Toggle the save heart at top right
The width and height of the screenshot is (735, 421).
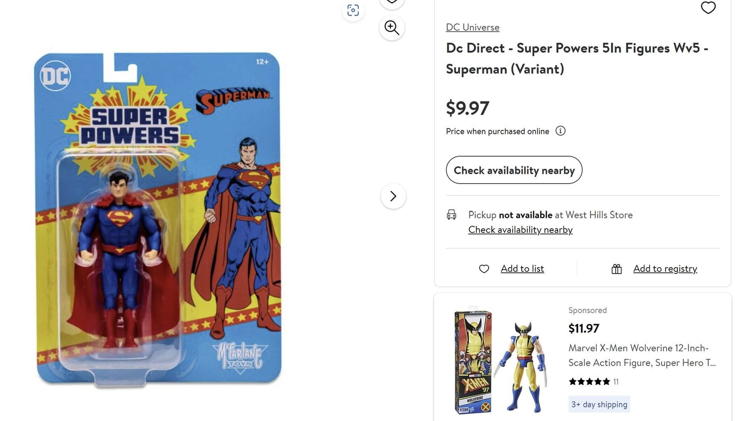(708, 8)
